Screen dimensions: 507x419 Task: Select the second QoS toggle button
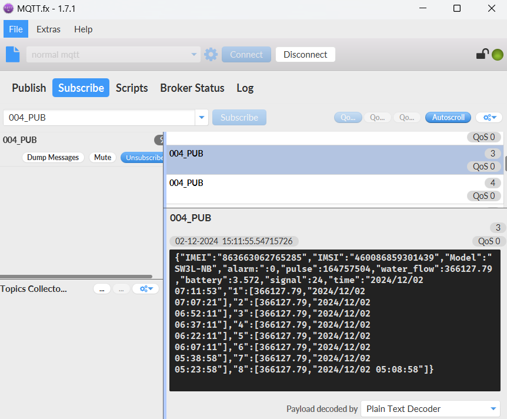(378, 118)
